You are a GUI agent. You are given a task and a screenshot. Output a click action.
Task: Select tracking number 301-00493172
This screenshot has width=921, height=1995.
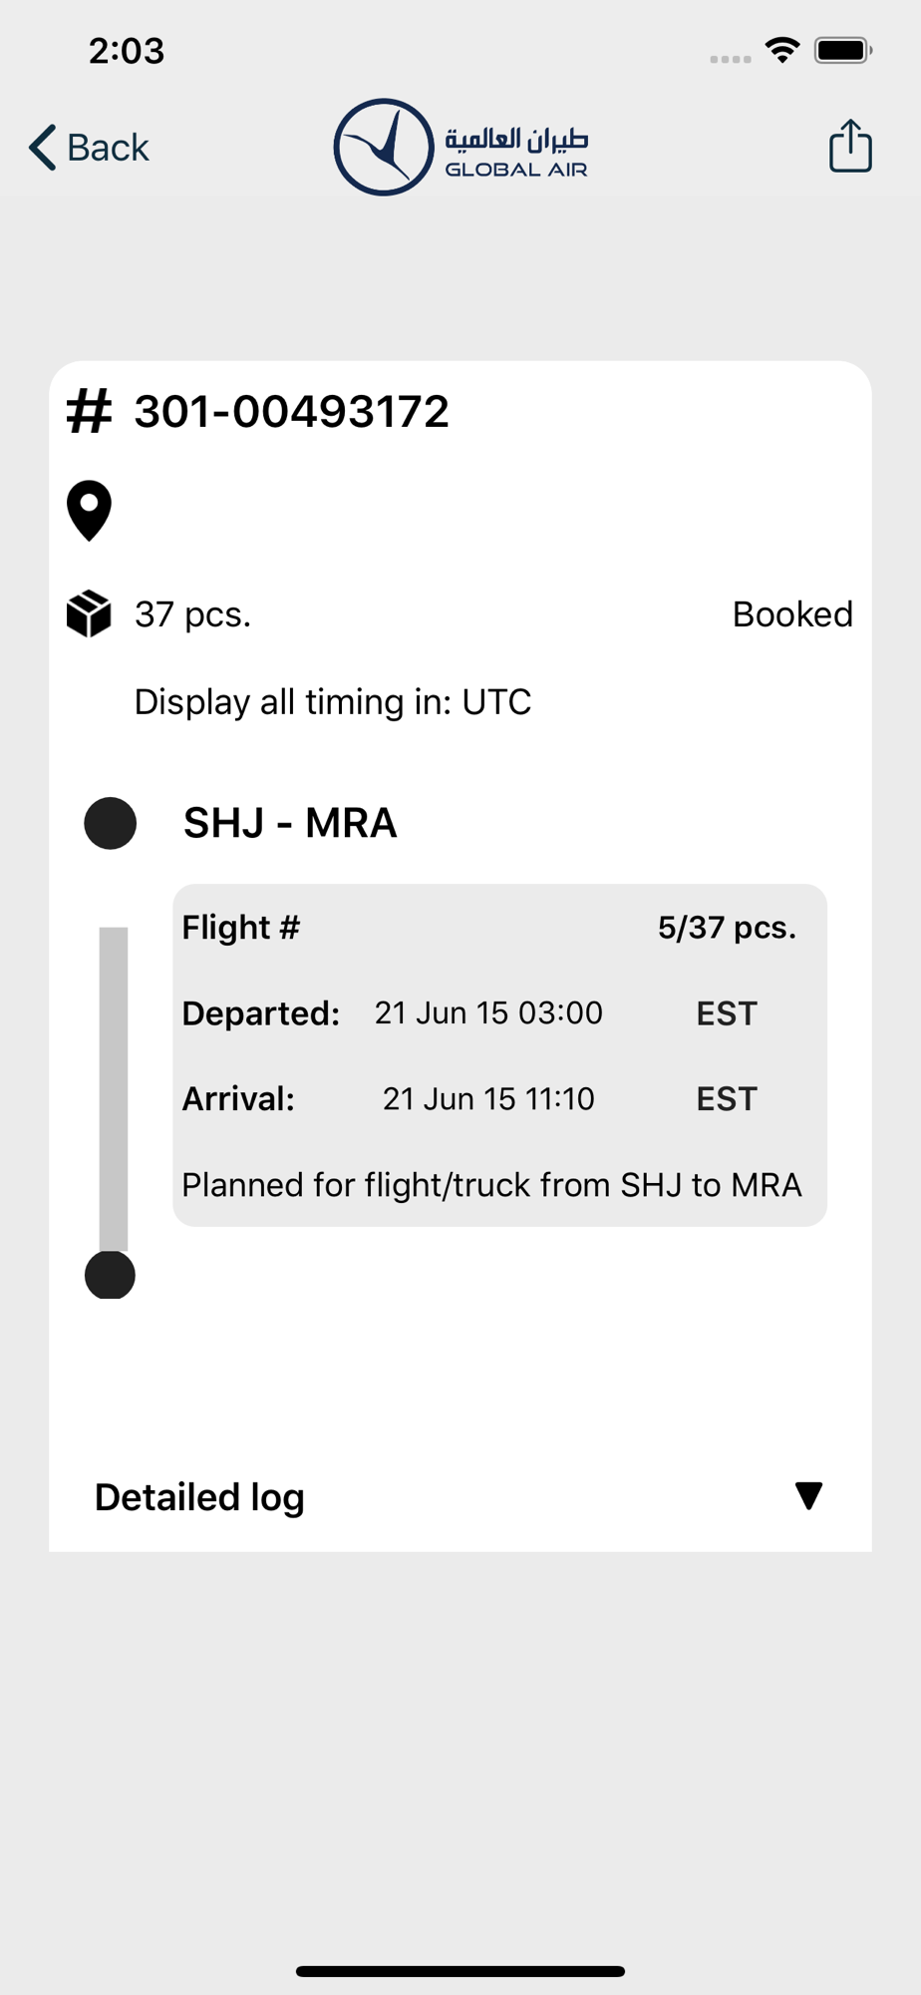(x=291, y=412)
